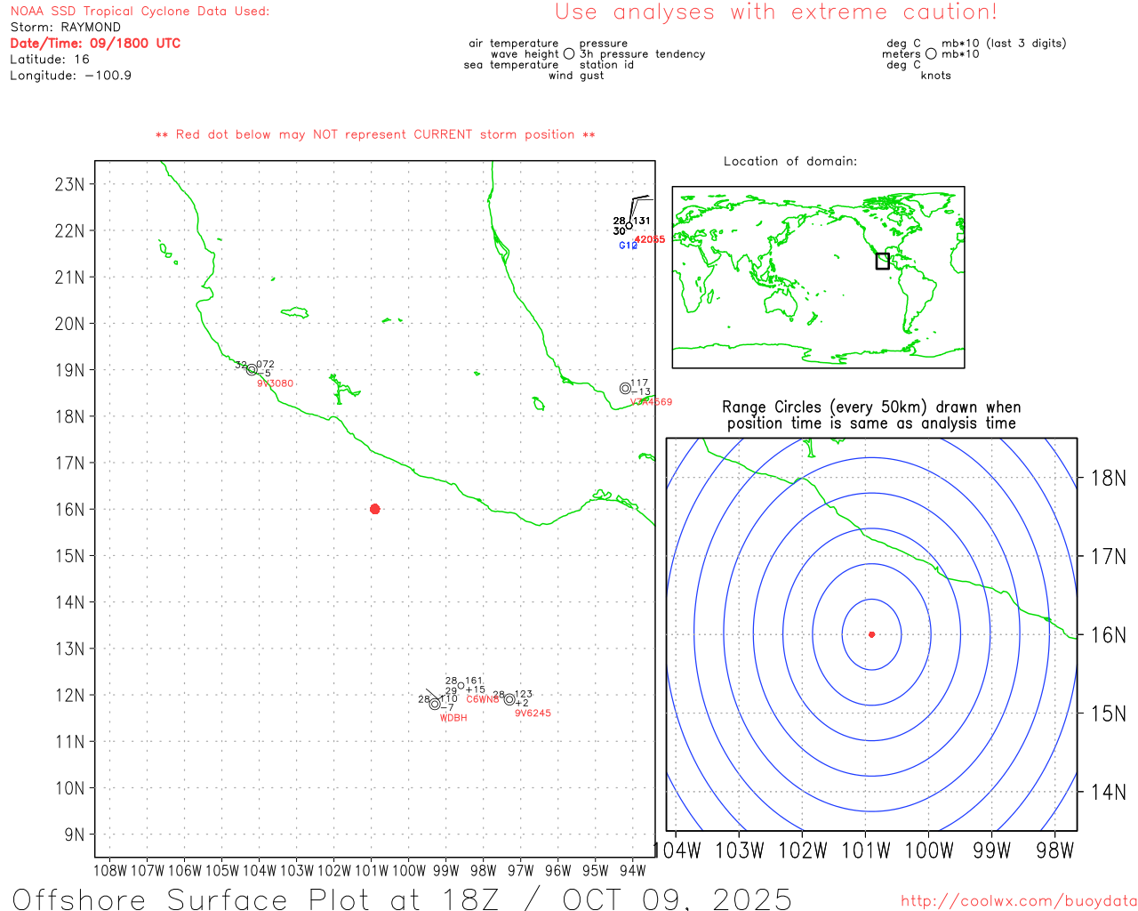
Task: Click the 'Location of domain:' label
Action: [790, 161]
